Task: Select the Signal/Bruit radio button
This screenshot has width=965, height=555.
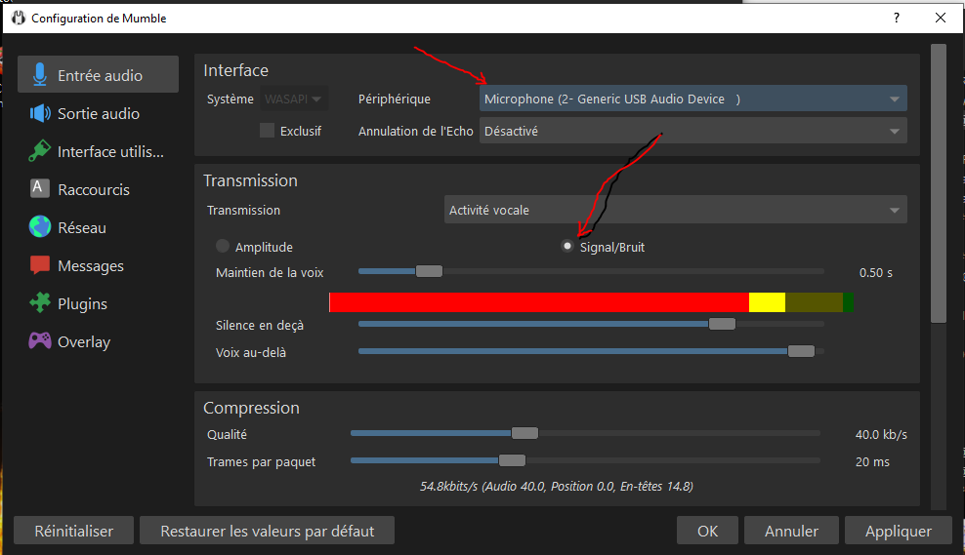Action: coord(567,246)
